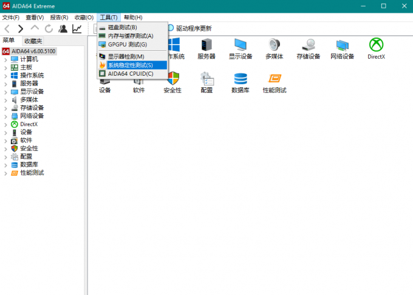
Task: Open the 网络设备 icon in main pane
Action: (343, 45)
